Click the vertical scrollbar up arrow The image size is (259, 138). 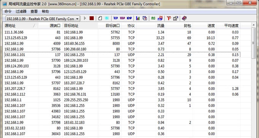point(254,25)
